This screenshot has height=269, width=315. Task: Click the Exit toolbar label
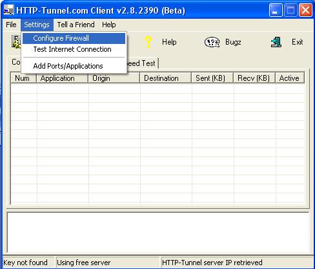(297, 42)
